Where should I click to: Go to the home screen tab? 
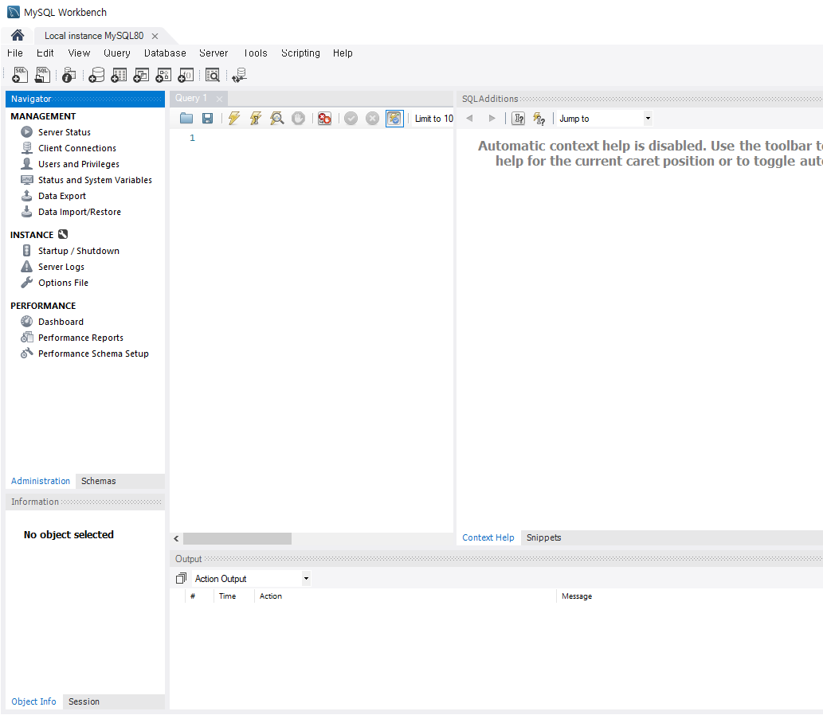point(18,35)
